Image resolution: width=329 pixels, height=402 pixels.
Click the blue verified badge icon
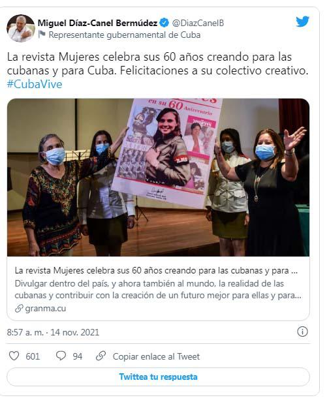click(164, 23)
